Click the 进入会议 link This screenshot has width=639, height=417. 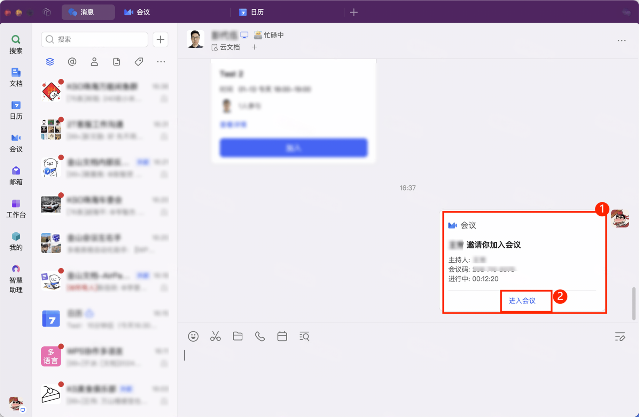522,301
